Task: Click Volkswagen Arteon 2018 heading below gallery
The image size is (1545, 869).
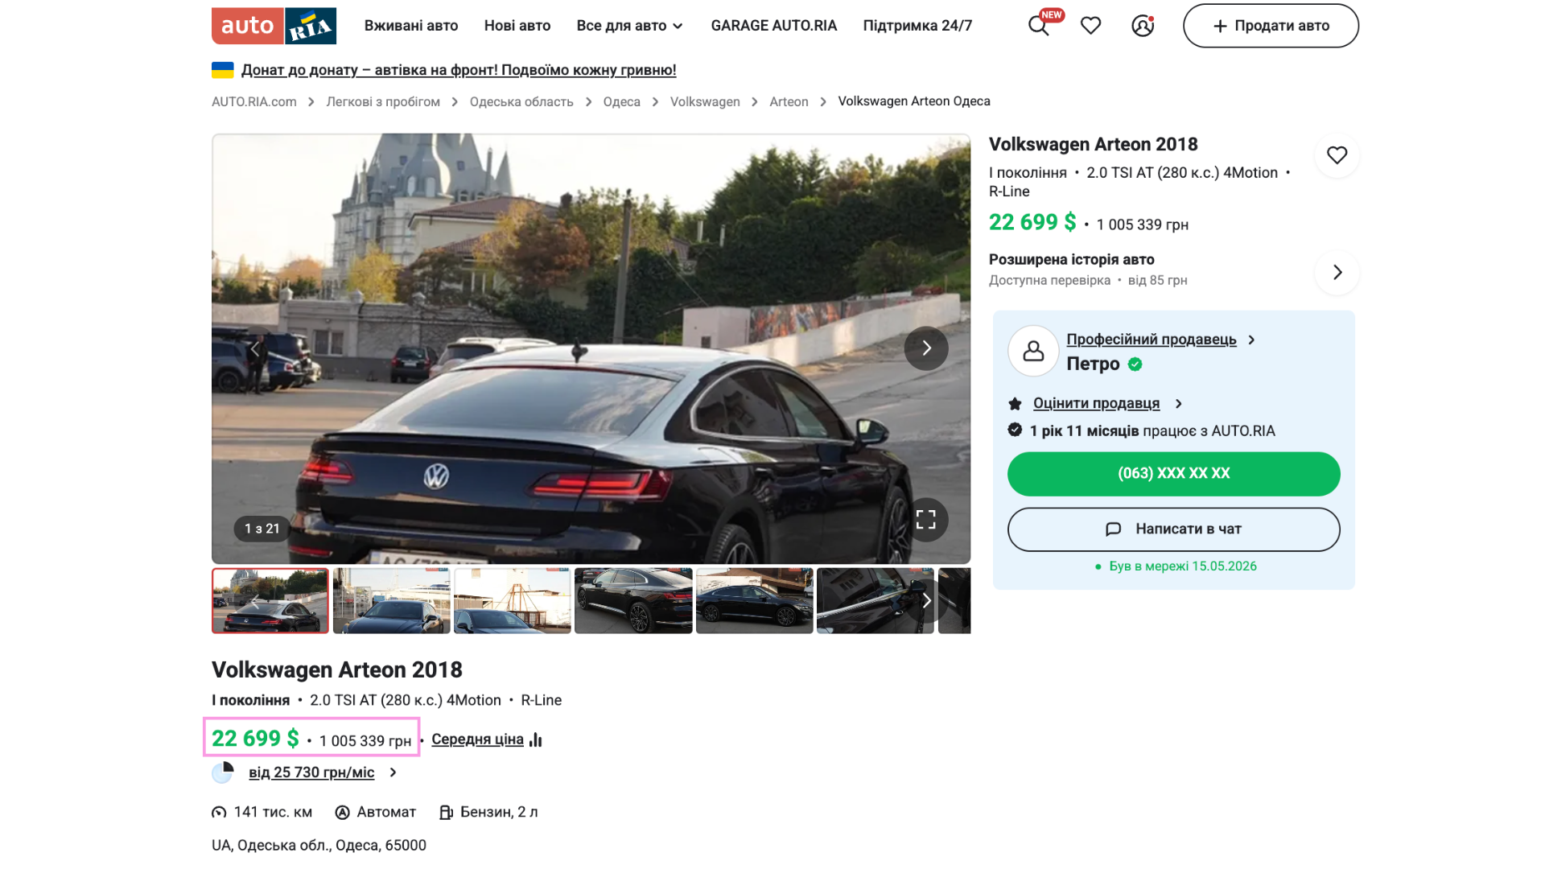Action: tap(337, 670)
